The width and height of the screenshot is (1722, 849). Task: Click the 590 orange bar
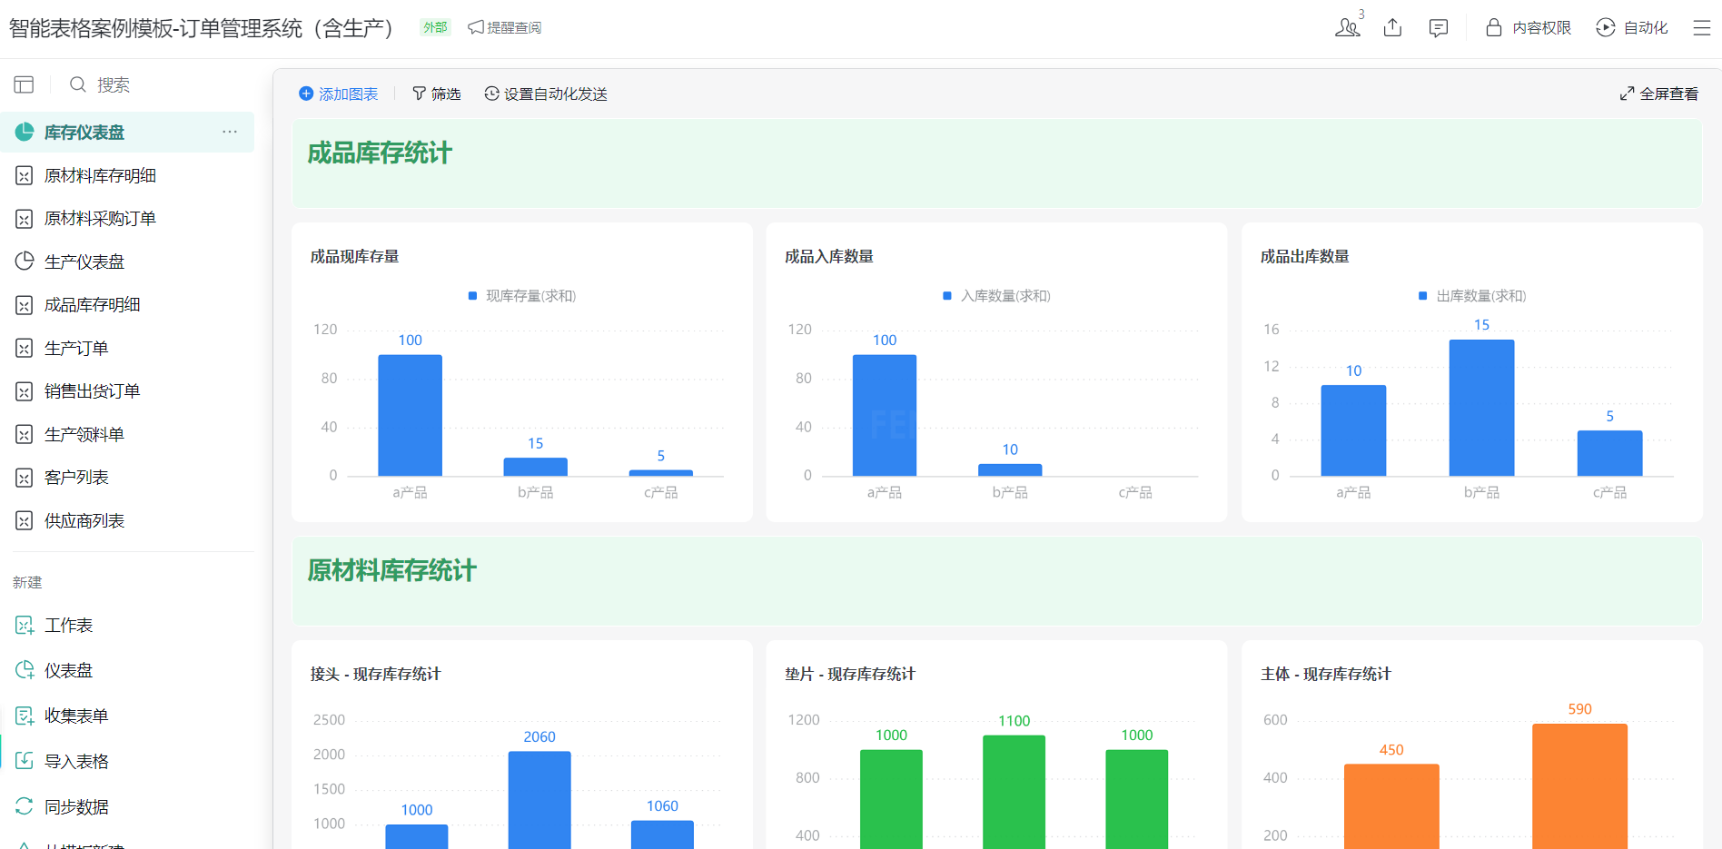pyautogui.click(x=1579, y=786)
